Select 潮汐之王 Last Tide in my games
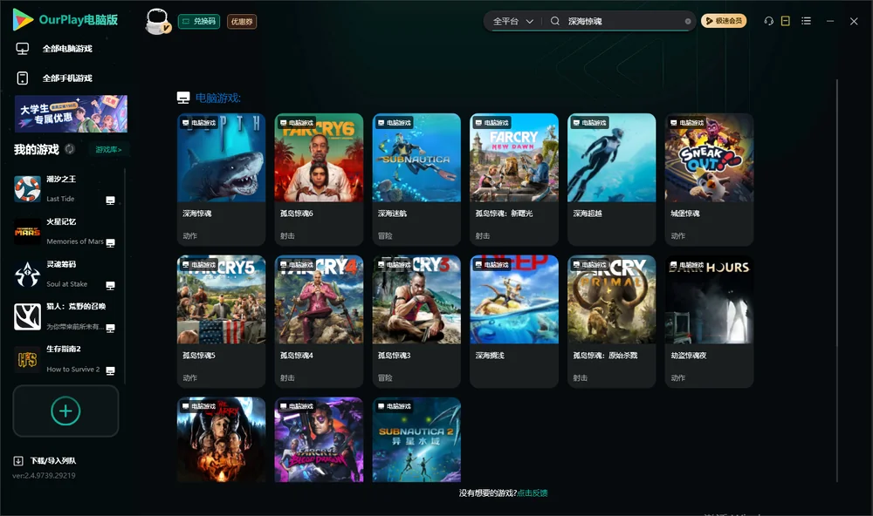The width and height of the screenshot is (873, 516). pos(65,189)
